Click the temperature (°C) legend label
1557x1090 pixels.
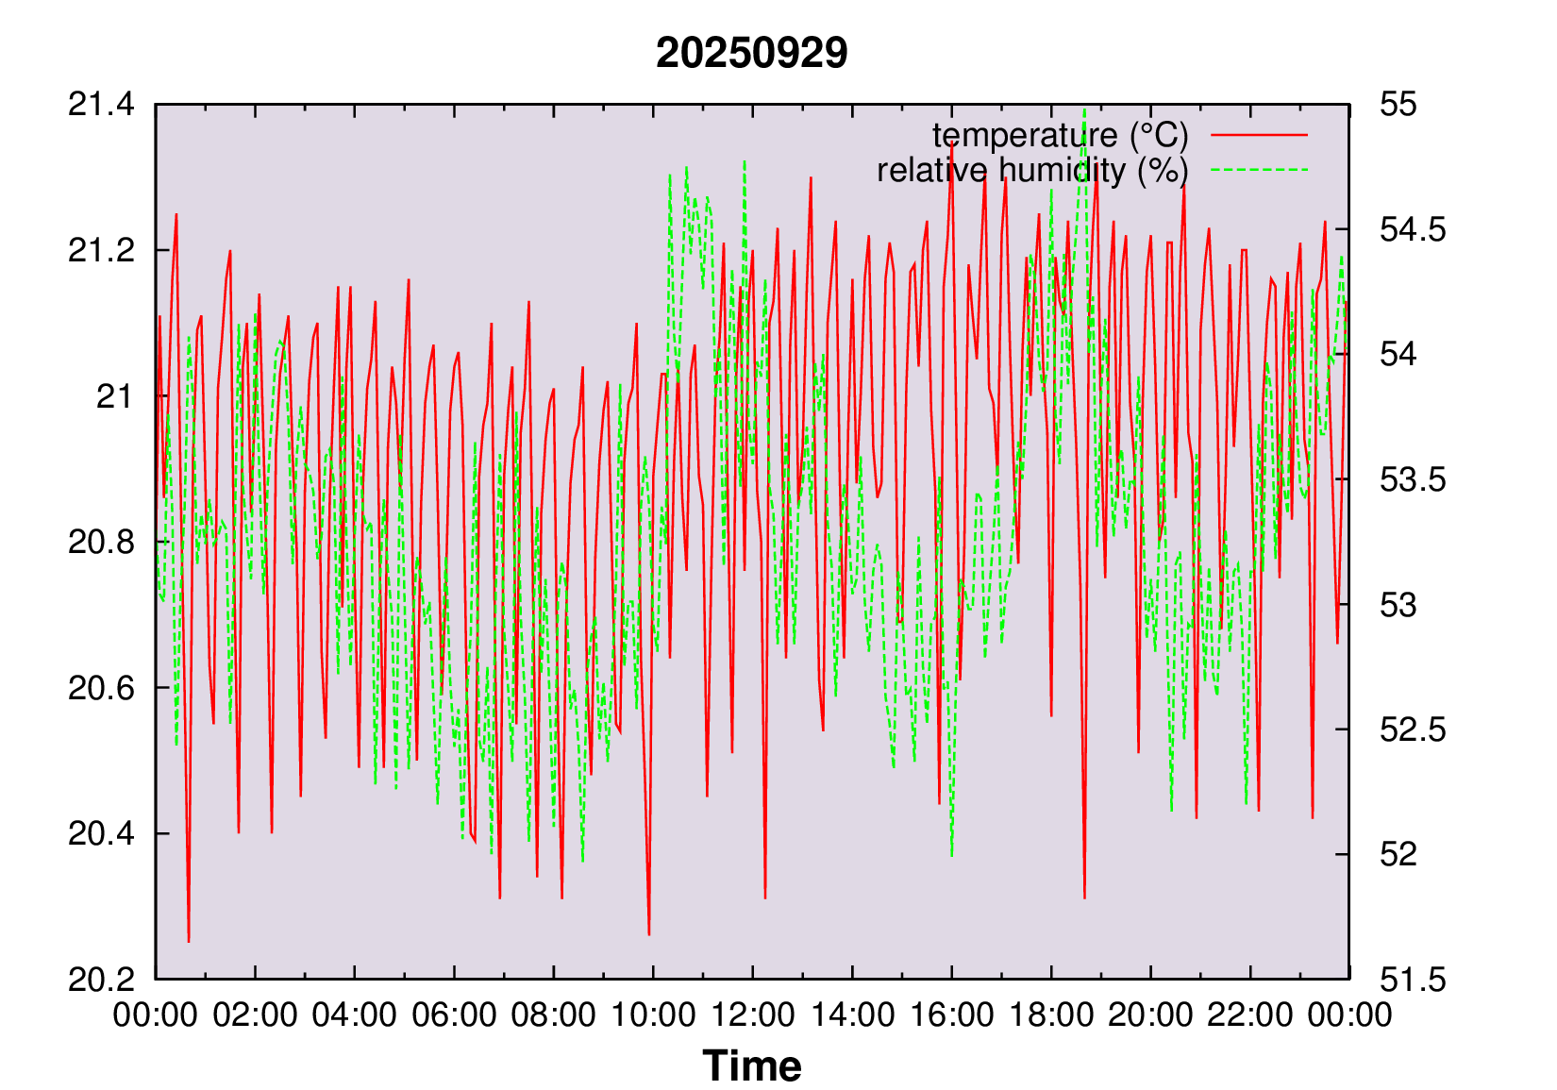coord(1060,136)
